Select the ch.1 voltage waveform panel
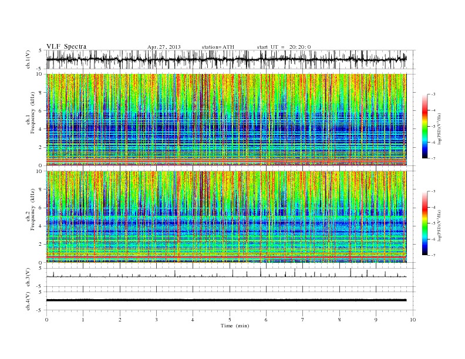 230,59
